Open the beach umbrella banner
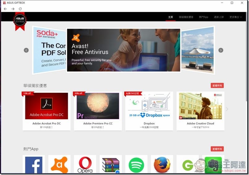This screenshot has width=249, height=175. click(x=198, y=50)
